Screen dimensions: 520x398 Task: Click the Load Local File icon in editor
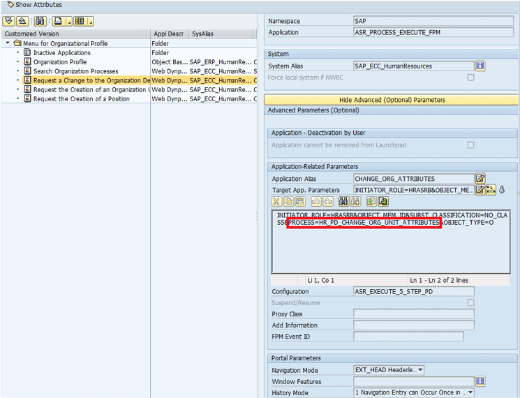click(x=371, y=201)
